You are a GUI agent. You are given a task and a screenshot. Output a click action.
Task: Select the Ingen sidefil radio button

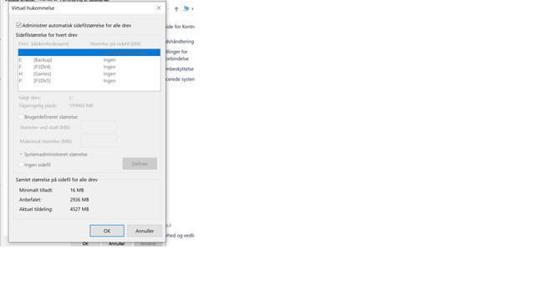click(21, 165)
